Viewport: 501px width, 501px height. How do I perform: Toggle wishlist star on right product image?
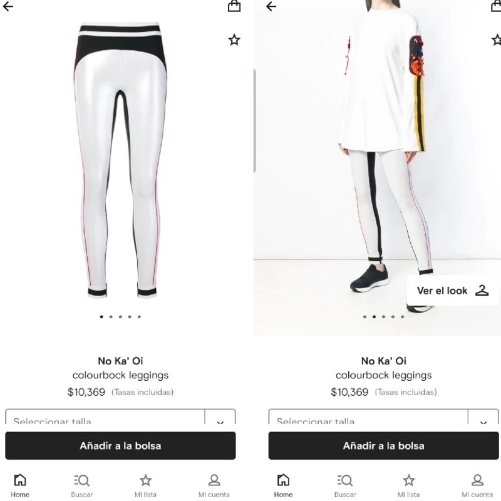pos(496,40)
